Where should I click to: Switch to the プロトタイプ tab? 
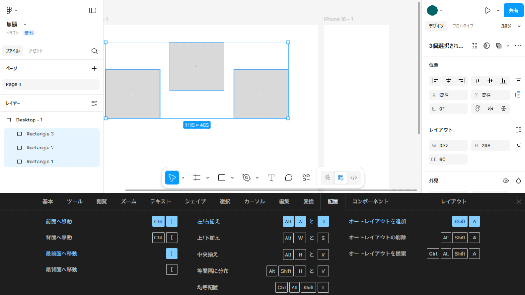[x=463, y=26]
